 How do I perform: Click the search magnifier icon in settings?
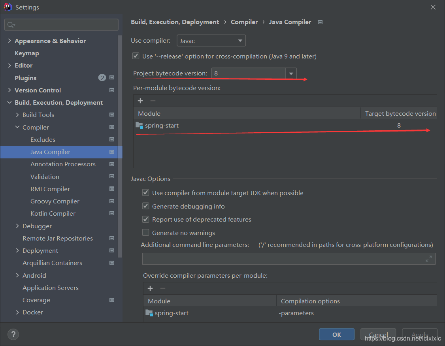[11, 25]
